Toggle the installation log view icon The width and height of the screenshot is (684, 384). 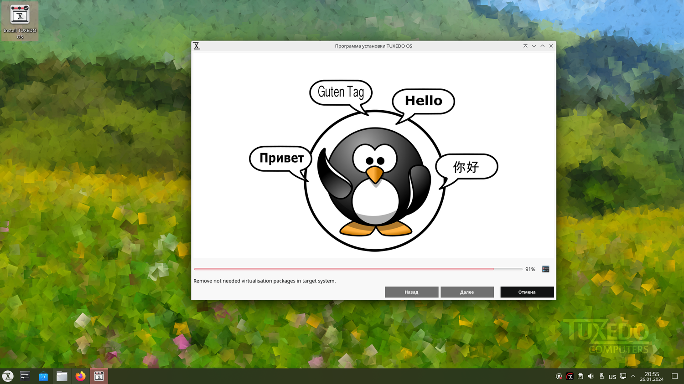point(545,269)
